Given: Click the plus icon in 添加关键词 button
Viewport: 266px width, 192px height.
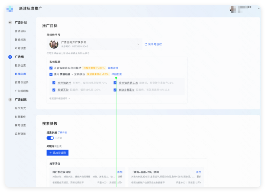Looking at the screenshot, I should click(x=50, y=153).
